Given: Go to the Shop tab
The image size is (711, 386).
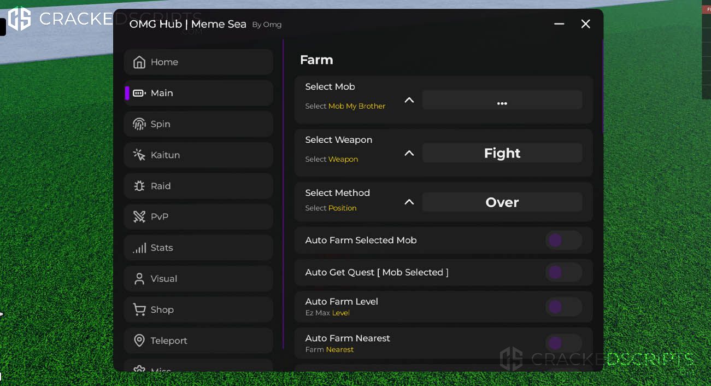Looking at the screenshot, I should pyautogui.click(x=198, y=309).
